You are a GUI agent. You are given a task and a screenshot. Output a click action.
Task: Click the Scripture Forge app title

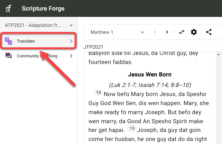coord(43,8)
